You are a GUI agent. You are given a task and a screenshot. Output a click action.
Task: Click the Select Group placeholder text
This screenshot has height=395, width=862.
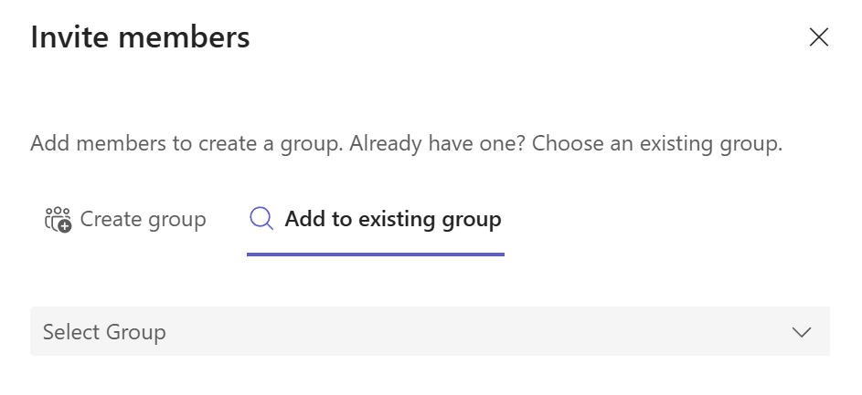[104, 332]
